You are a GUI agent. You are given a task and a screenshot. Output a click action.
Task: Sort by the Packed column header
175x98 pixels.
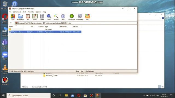pyautogui.click(x=39, y=27)
